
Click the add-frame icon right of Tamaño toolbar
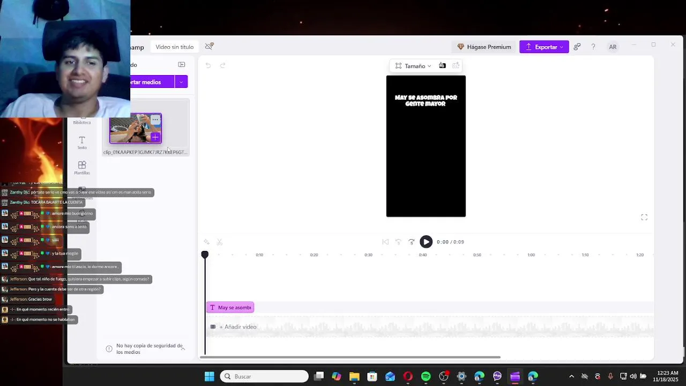456,65
